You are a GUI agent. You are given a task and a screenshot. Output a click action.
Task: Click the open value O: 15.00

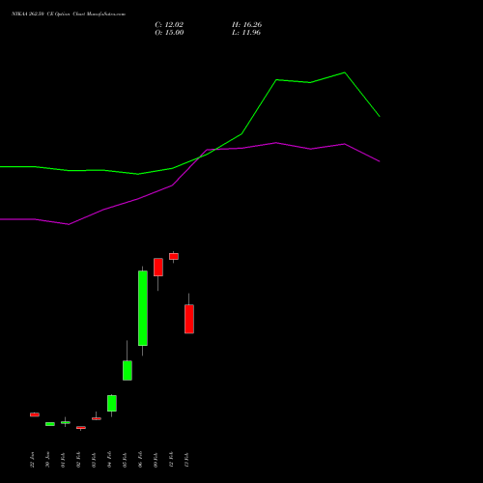tap(169, 33)
